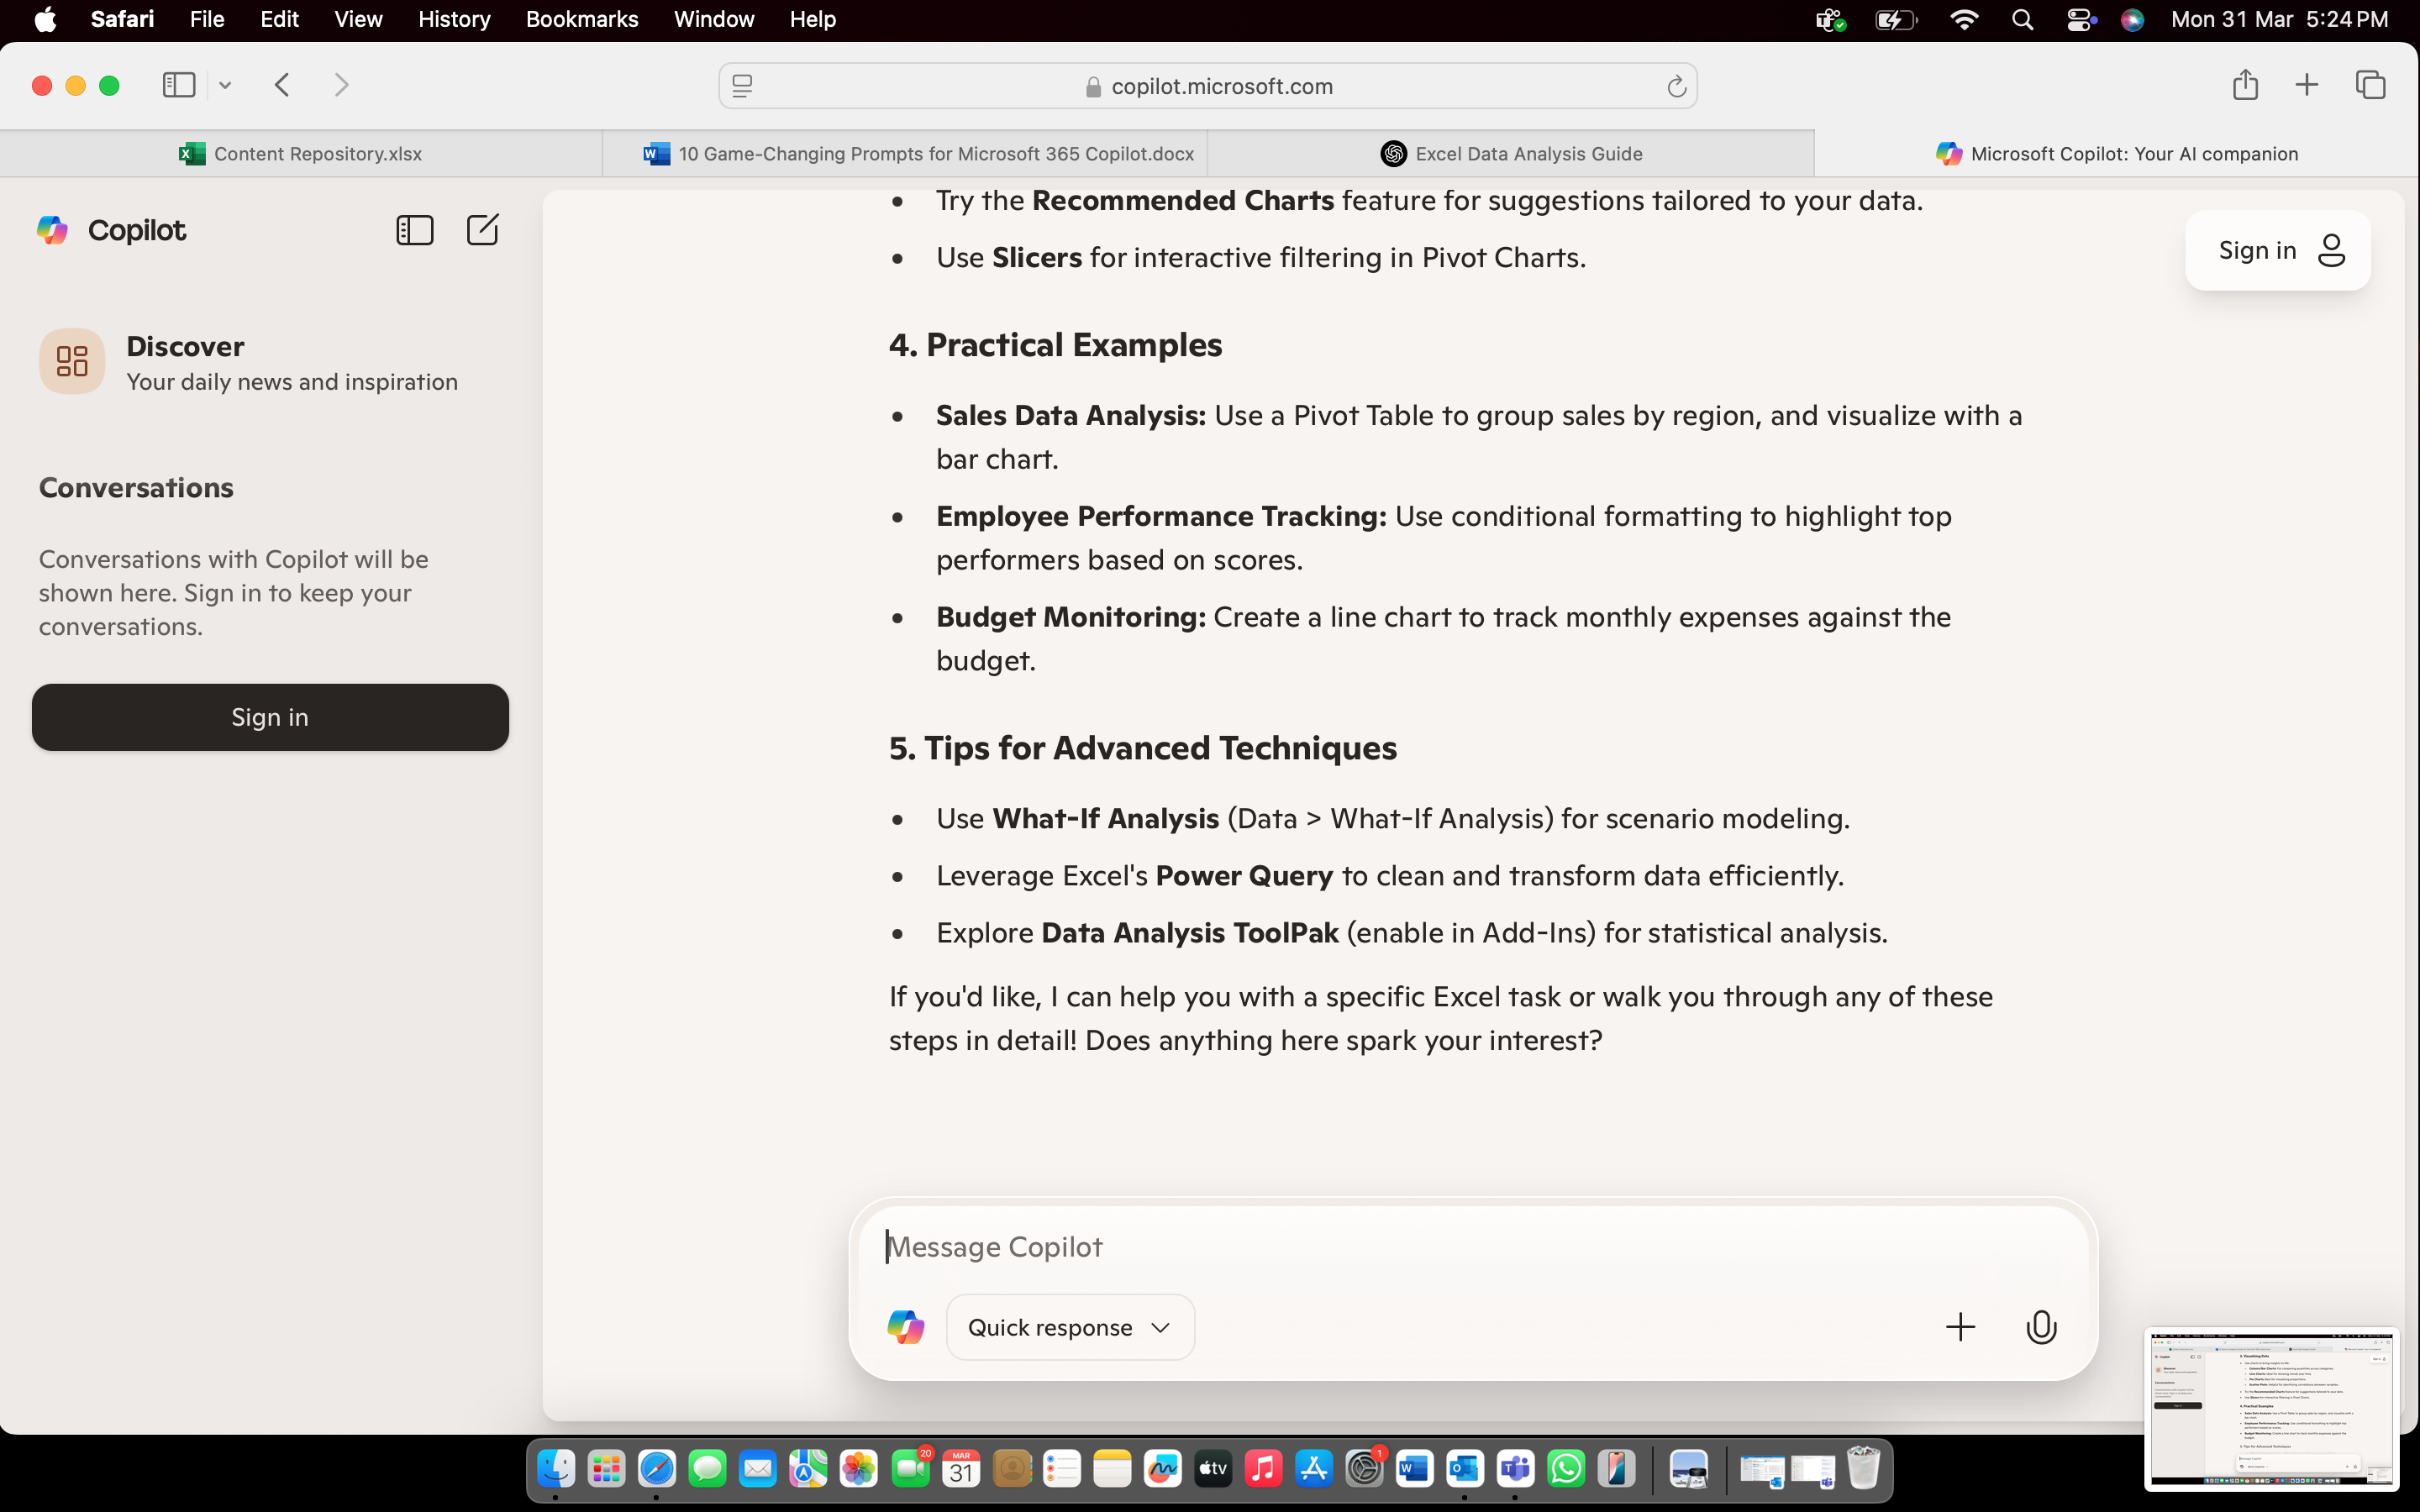Viewport: 2420px width, 1512px height.
Task: Open Trash from the dock
Action: pos(1863,1469)
